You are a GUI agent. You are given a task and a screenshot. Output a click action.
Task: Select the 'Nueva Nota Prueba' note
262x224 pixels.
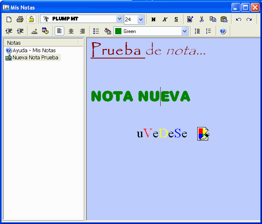click(35, 58)
